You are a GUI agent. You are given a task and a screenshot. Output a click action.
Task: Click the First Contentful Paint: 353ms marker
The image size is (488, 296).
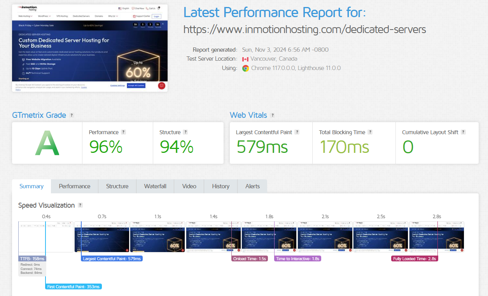73,287
